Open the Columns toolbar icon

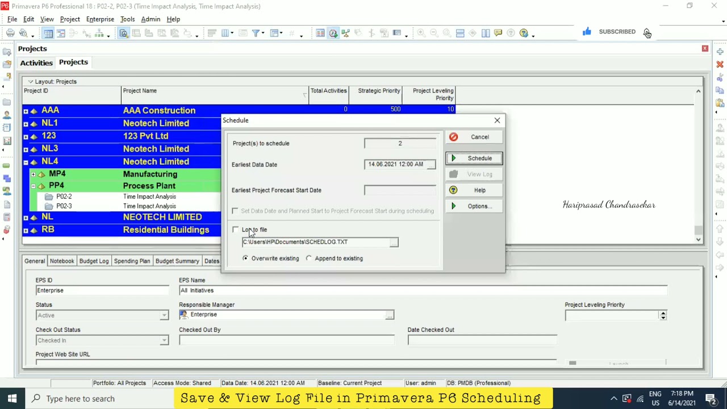click(225, 34)
